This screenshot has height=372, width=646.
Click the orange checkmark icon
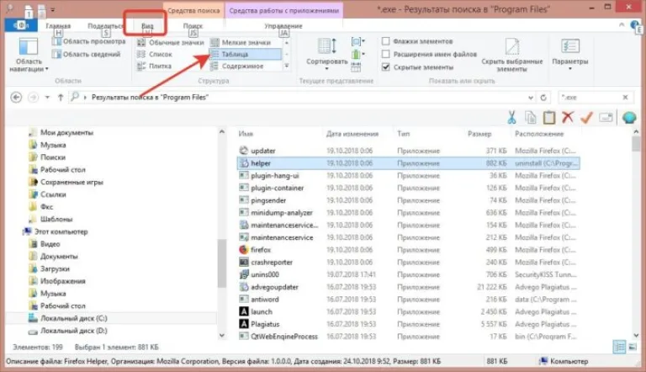point(586,118)
